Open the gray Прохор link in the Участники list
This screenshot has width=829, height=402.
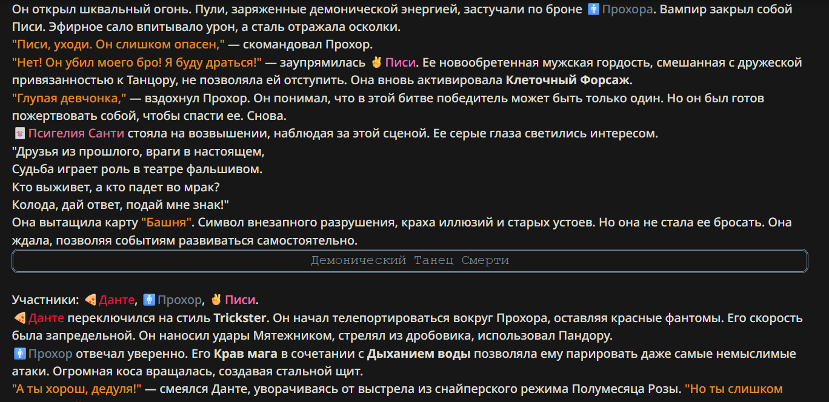[179, 300]
